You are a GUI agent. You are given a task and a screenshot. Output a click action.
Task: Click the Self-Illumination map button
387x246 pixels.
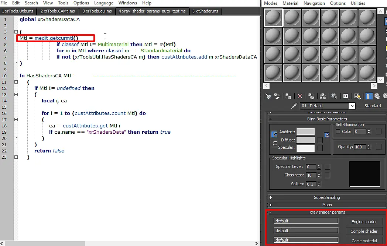click(379, 131)
